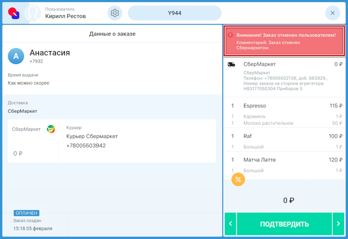Click the ОПЛАЧЕН status badge

pos(26,213)
